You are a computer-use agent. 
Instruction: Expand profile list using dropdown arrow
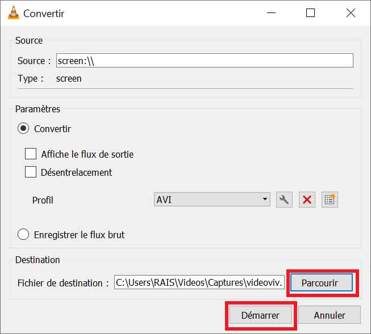(265, 200)
